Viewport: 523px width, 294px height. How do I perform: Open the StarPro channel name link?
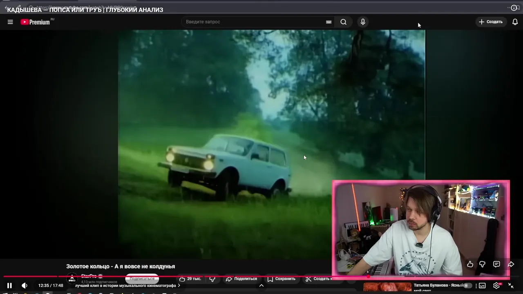(x=89, y=276)
